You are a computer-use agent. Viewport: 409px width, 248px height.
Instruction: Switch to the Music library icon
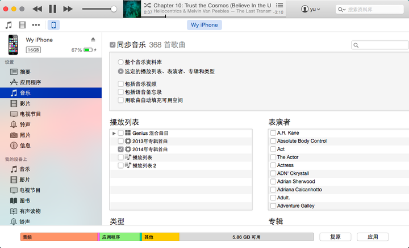9,25
